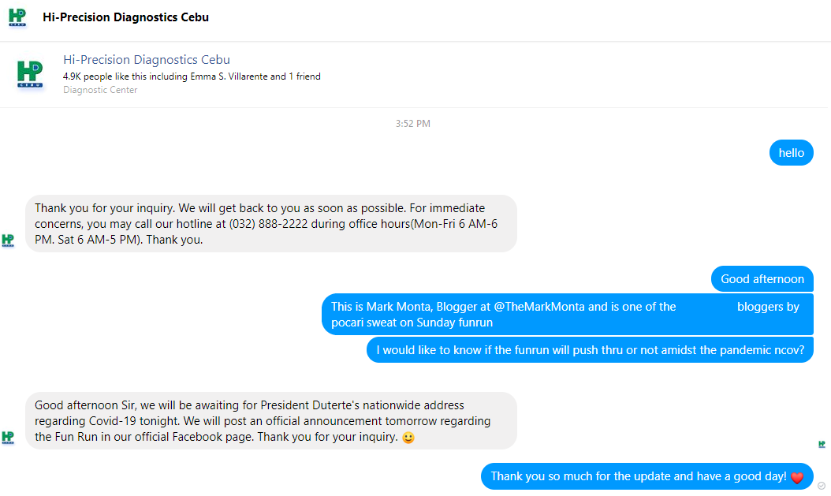Click the '4.9K people like this' text

[x=192, y=76]
